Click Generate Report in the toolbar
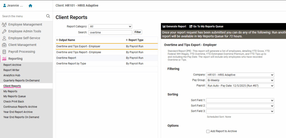286x138 pixels. click(174, 26)
